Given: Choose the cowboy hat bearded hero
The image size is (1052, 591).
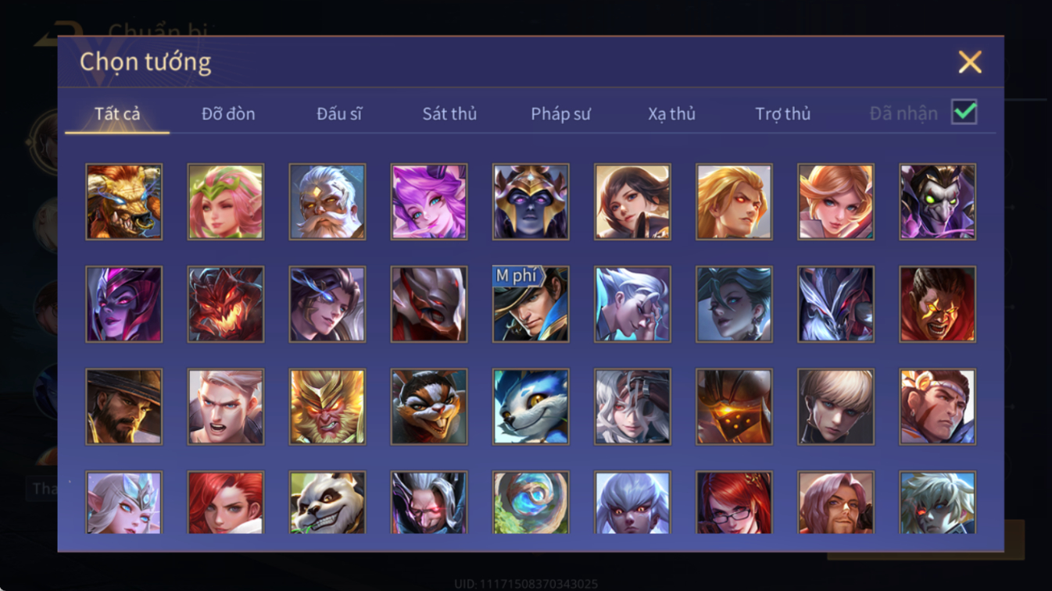Looking at the screenshot, I should click(124, 407).
